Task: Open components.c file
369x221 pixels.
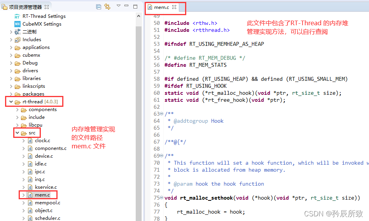Action: pos(51,148)
